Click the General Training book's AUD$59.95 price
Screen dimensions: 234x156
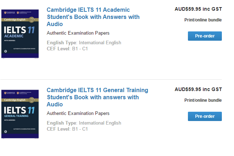point(198,90)
